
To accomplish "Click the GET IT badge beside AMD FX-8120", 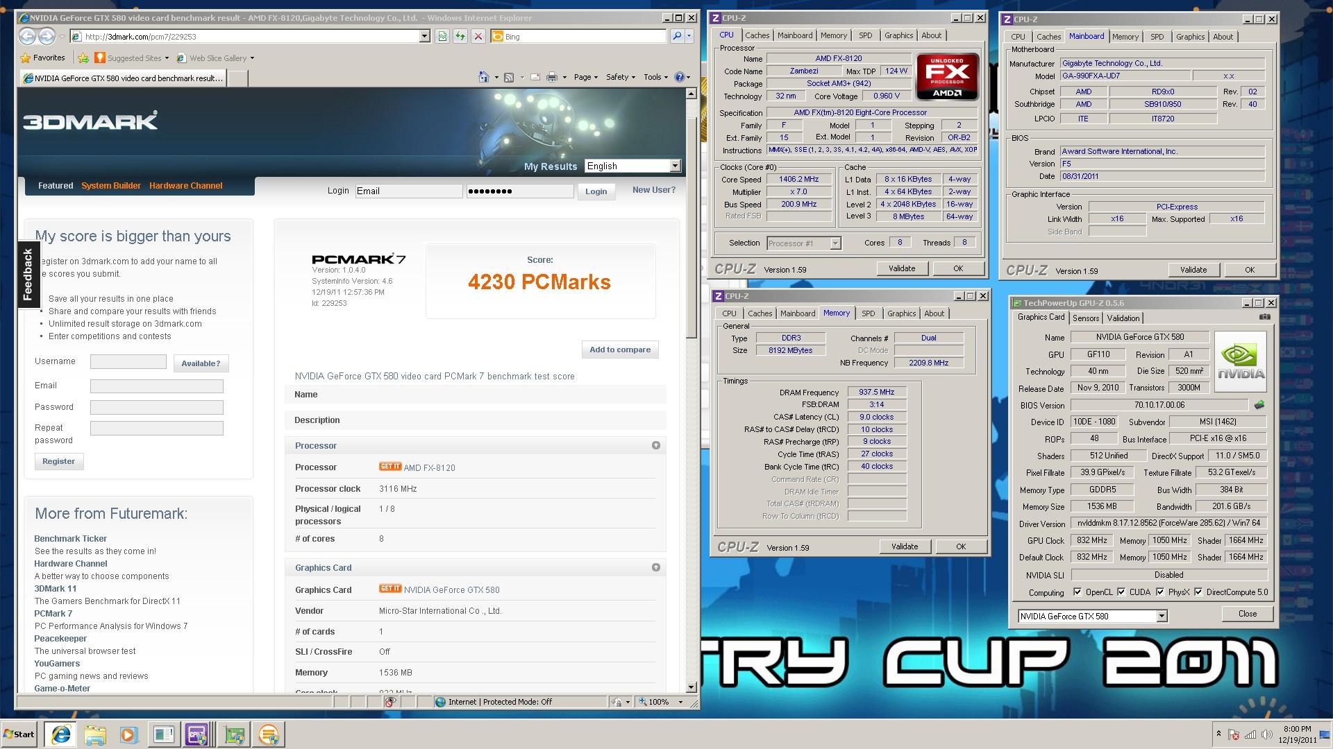I will click(x=390, y=467).
